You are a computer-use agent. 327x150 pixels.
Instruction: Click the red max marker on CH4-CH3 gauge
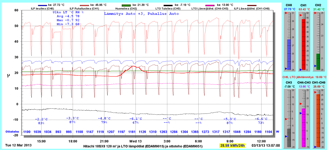[x=301, y=104]
